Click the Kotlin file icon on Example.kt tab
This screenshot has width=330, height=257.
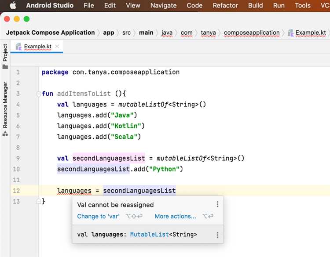(19, 47)
